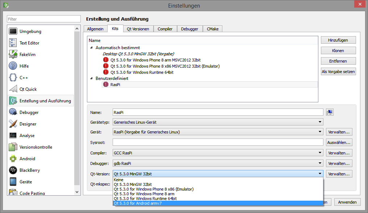Click the Qt logo in title bar
The height and width of the screenshot is (213, 368).
click(6, 5)
